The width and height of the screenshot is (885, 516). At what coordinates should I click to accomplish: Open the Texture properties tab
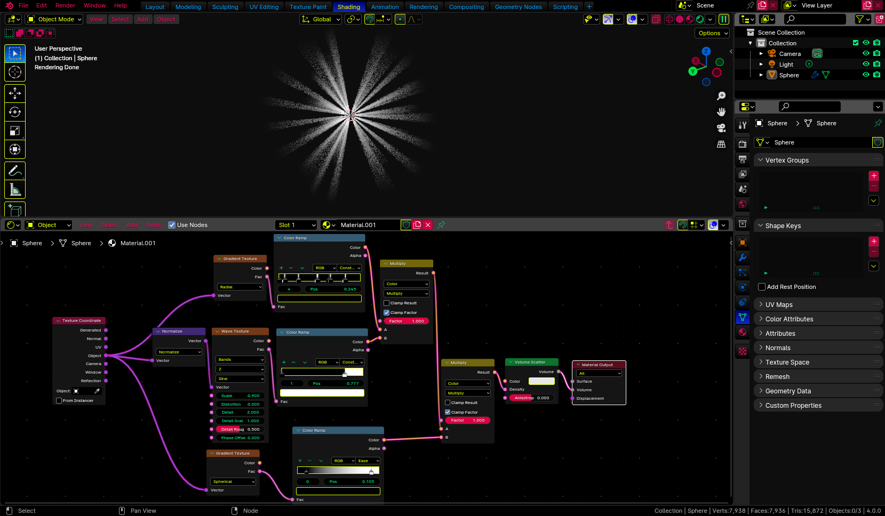743,351
